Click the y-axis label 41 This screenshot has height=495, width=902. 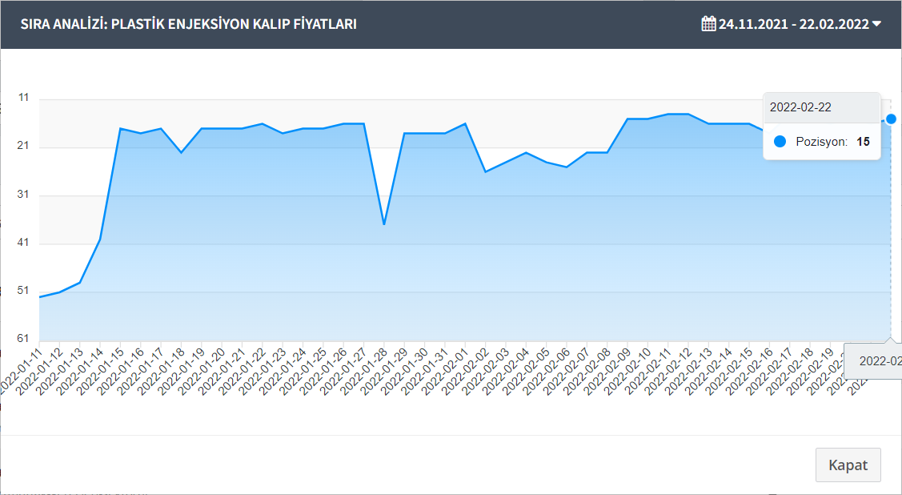point(23,243)
